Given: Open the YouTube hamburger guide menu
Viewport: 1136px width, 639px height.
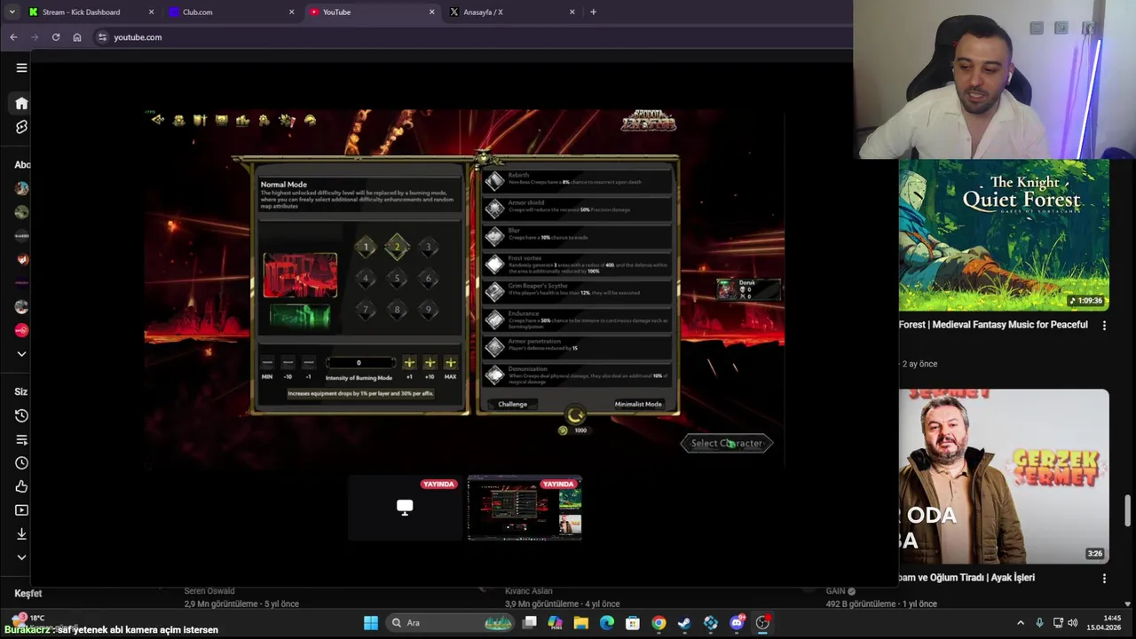Looking at the screenshot, I should click(x=21, y=67).
